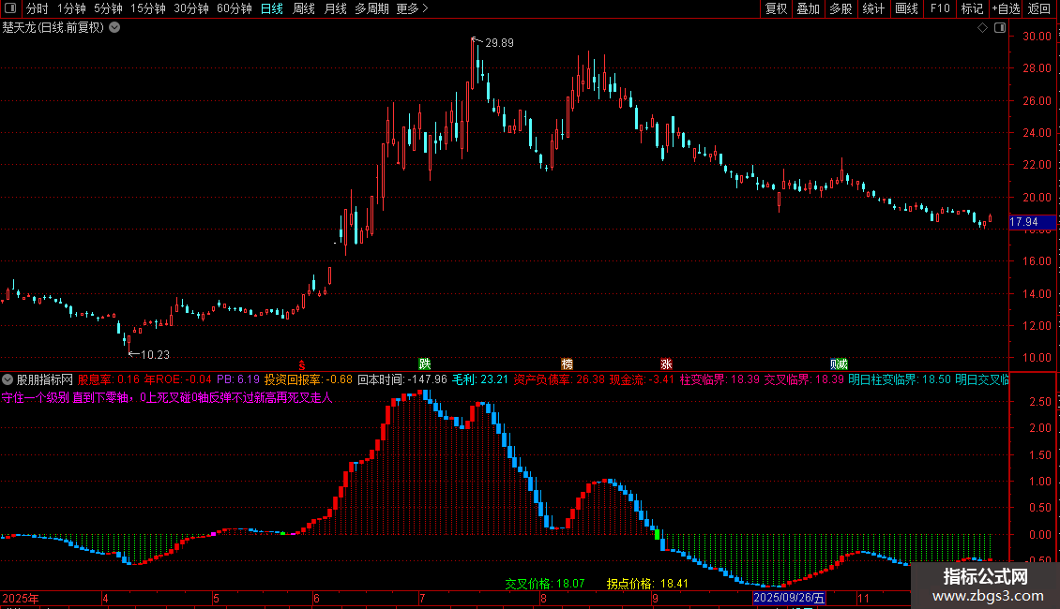Click month 11 on the time axis
This screenshot has height=609, width=1060.
click(863, 598)
